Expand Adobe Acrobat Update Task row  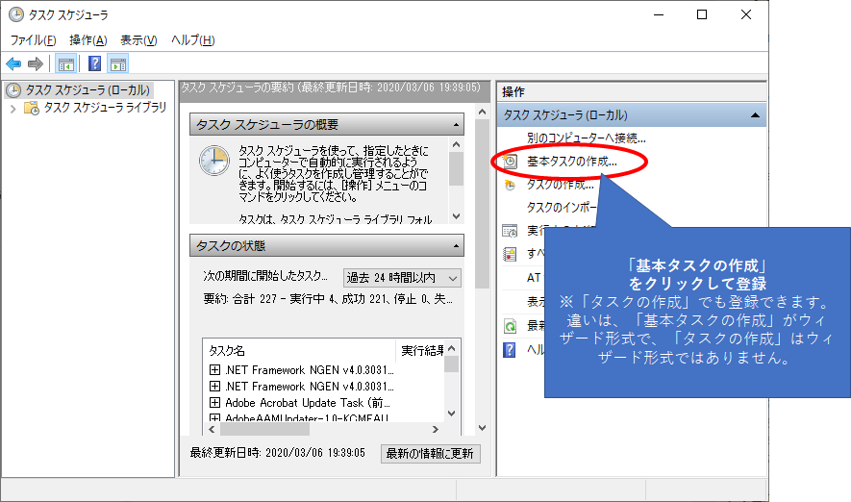tap(215, 403)
